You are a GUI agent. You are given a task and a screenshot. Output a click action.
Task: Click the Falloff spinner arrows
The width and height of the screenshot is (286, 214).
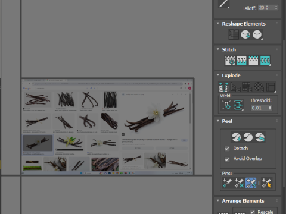(x=276, y=8)
